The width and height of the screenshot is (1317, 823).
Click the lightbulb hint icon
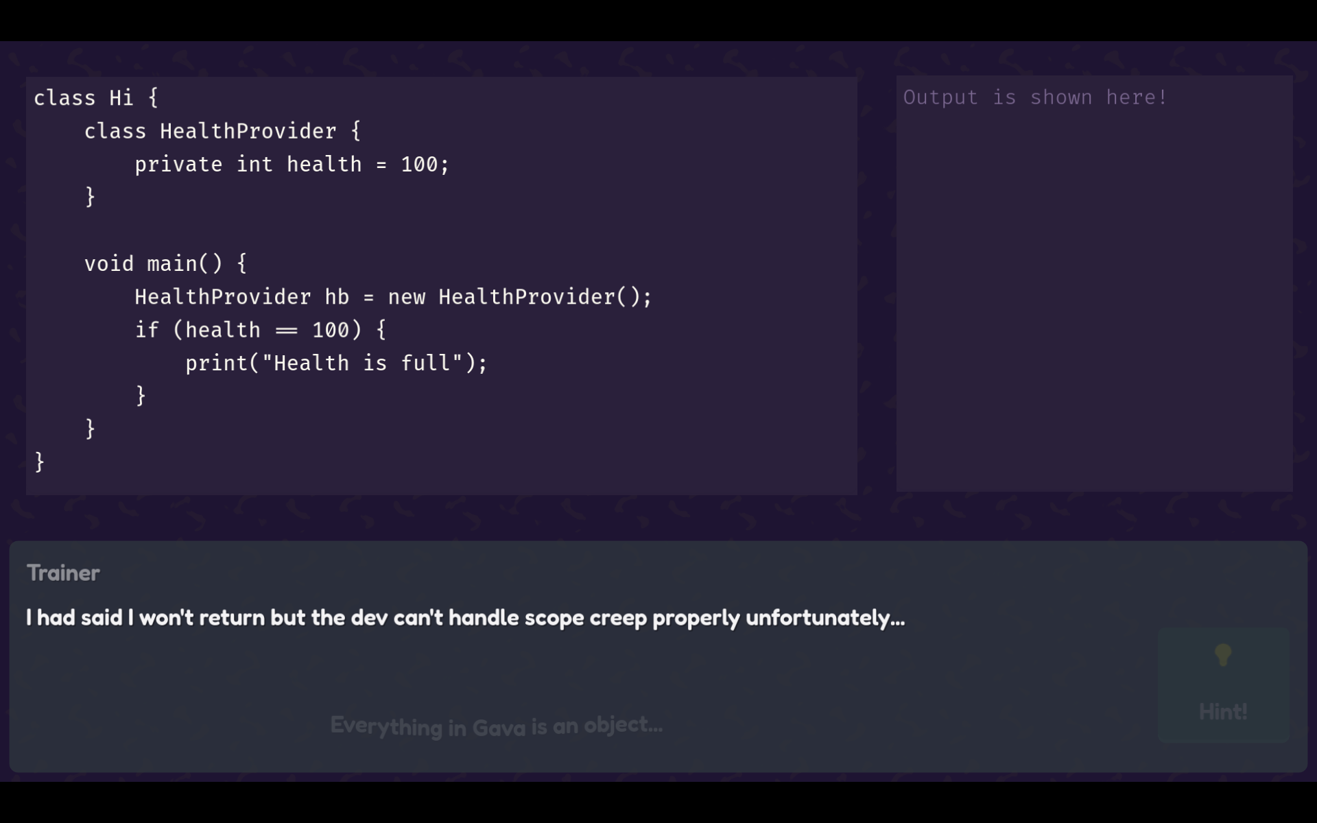tap(1223, 655)
